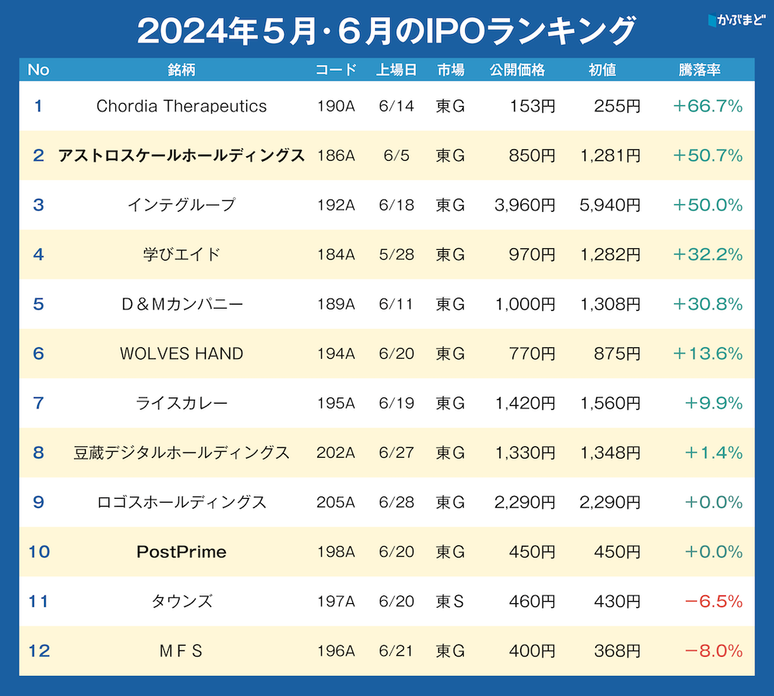Select Chordia Therapeutics stock name
Image resolution: width=774 pixels, height=696 pixels.
[x=181, y=106]
